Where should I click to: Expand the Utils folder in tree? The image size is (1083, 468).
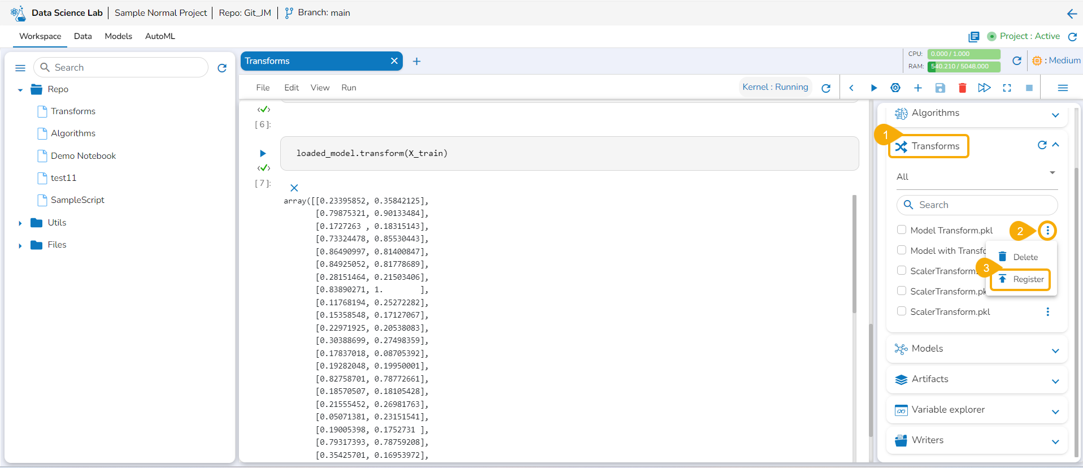click(20, 223)
